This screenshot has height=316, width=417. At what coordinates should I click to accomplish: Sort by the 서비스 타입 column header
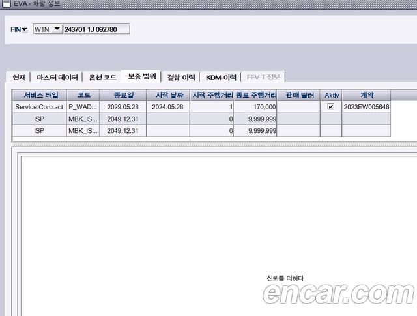click(40, 95)
